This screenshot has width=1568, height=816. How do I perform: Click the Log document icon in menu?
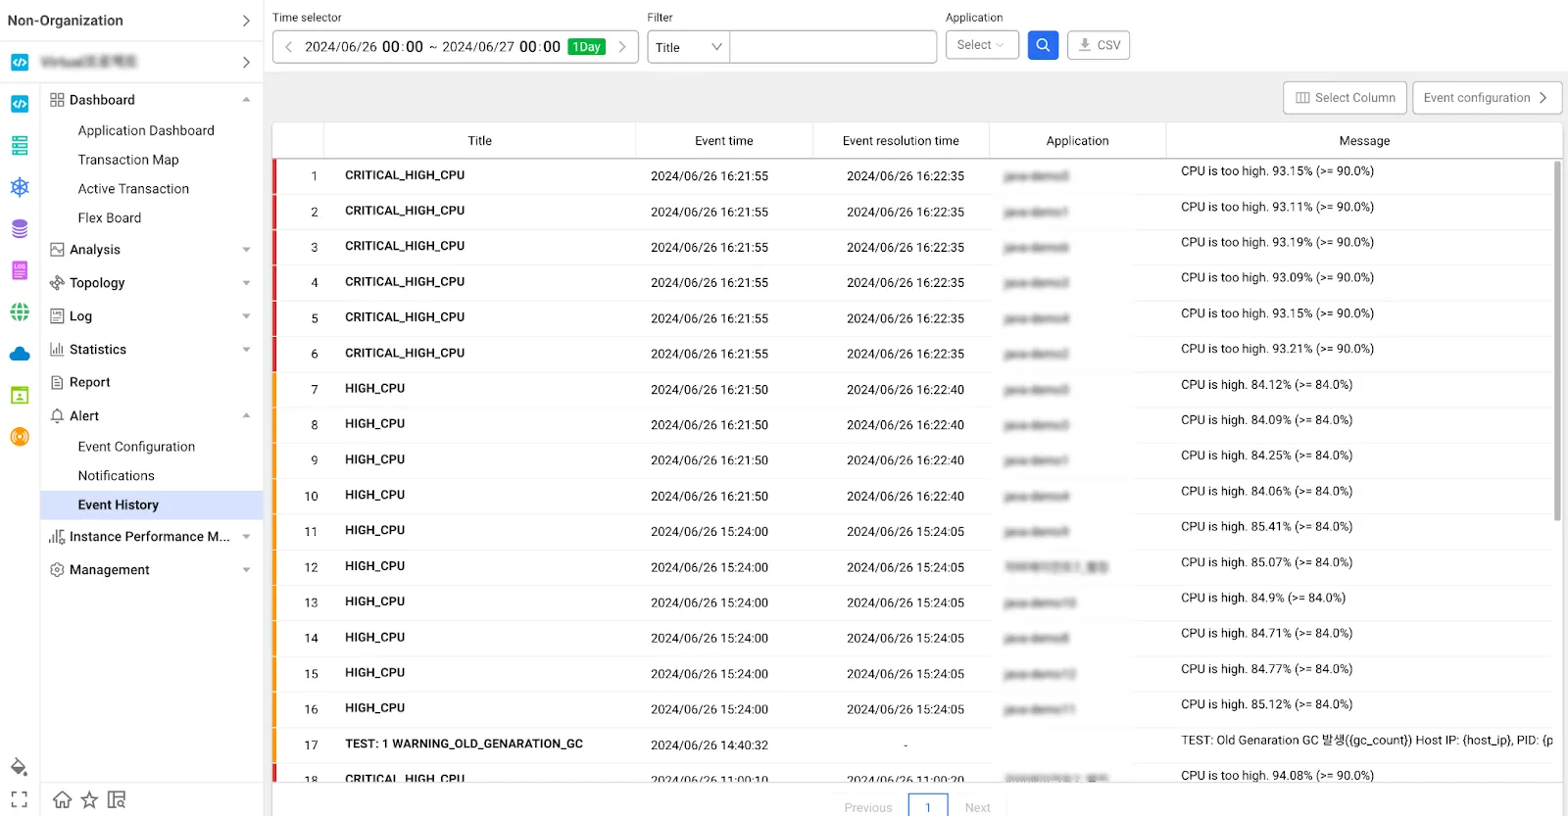57,316
